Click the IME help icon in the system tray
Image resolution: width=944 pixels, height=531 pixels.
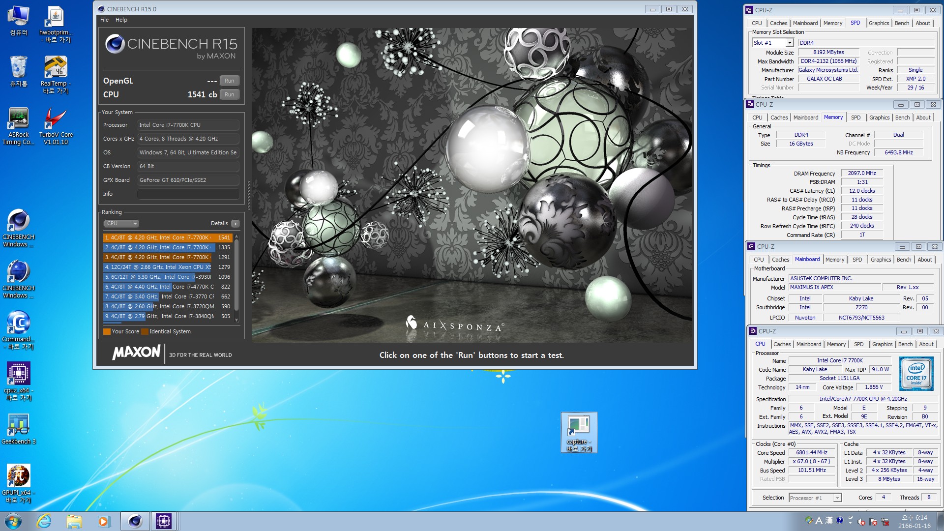[839, 520]
